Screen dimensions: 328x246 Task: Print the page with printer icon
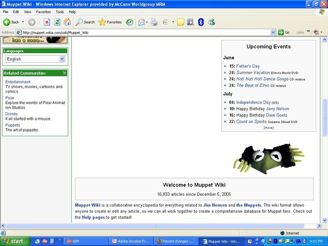pos(154,22)
